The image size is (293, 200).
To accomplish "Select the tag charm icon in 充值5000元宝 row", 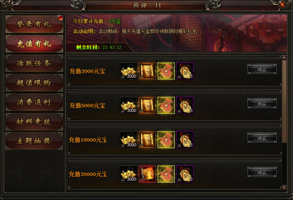I will pyautogui.click(x=185, y=105).
